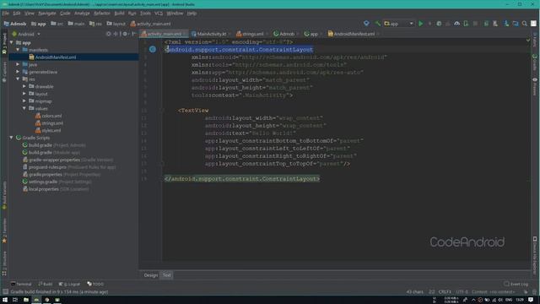540x304 pixels.
Task: Collapse the Gradle Scripts node
Action: click(11, 138)
